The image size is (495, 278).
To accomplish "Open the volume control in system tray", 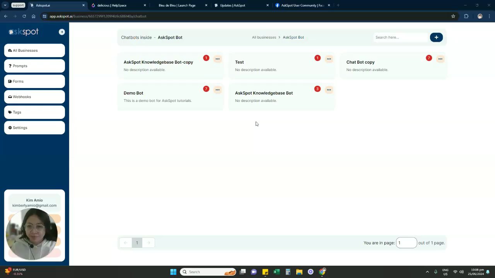I will [461, 272].
